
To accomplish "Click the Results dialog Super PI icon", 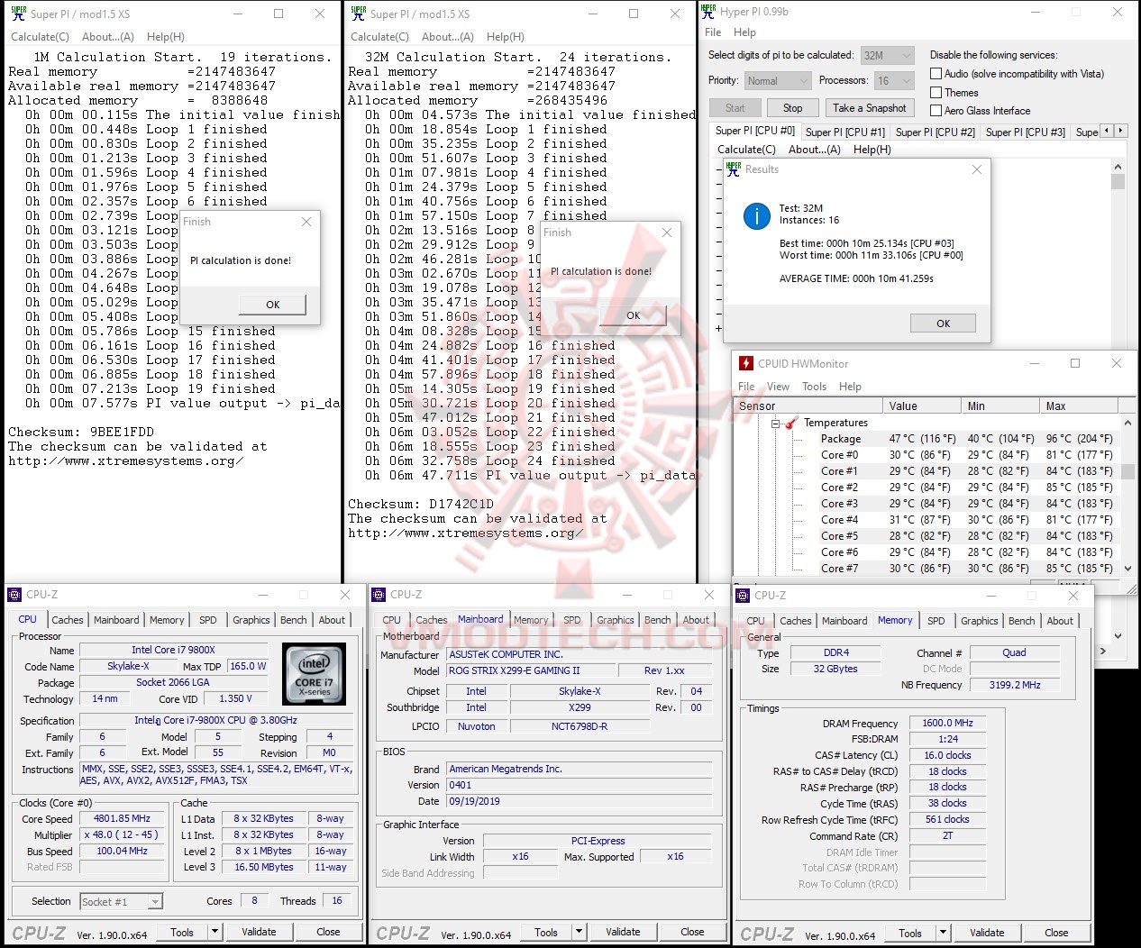I will 734,169.
